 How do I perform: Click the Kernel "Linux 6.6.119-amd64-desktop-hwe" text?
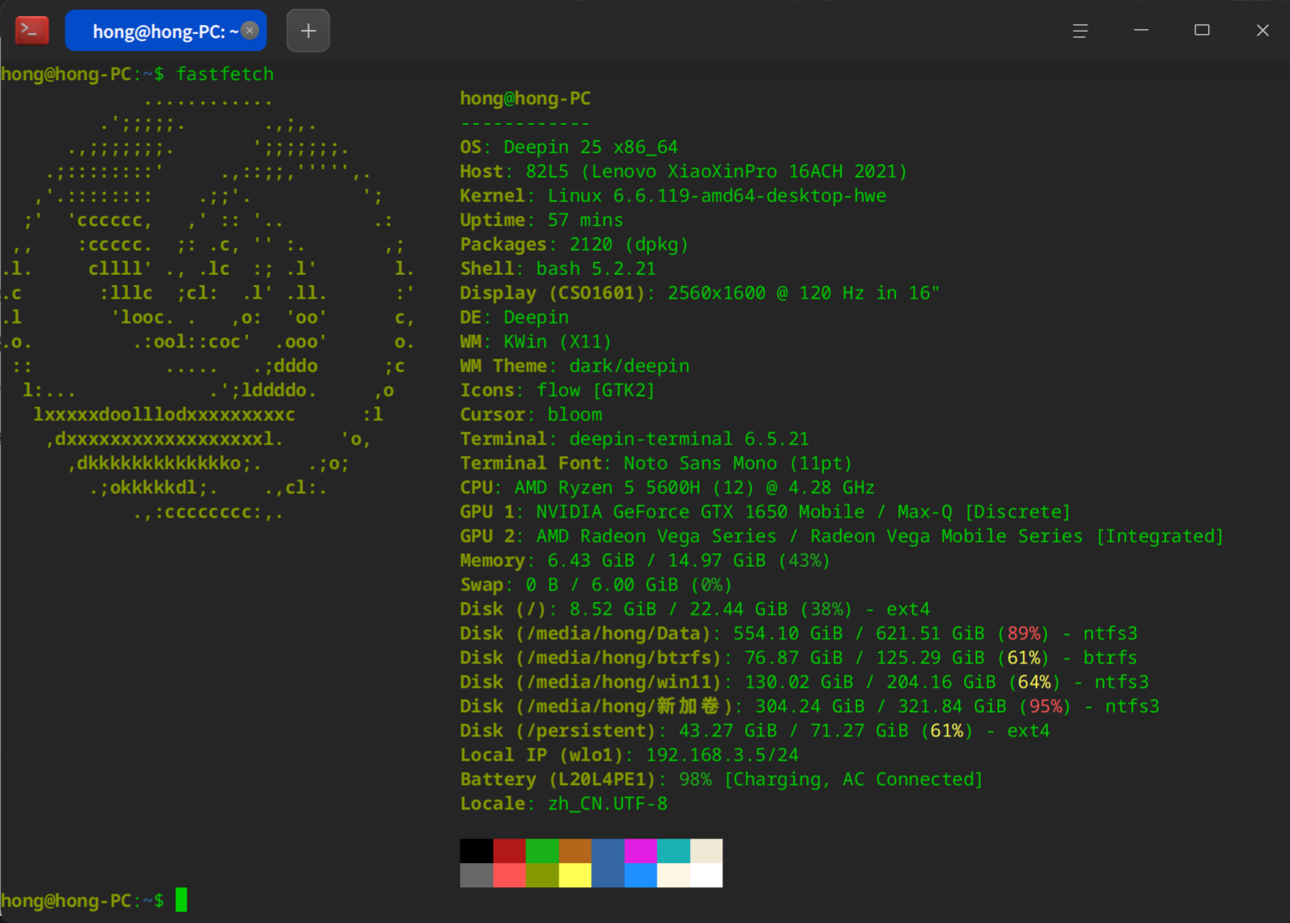[x=717, y=195]
